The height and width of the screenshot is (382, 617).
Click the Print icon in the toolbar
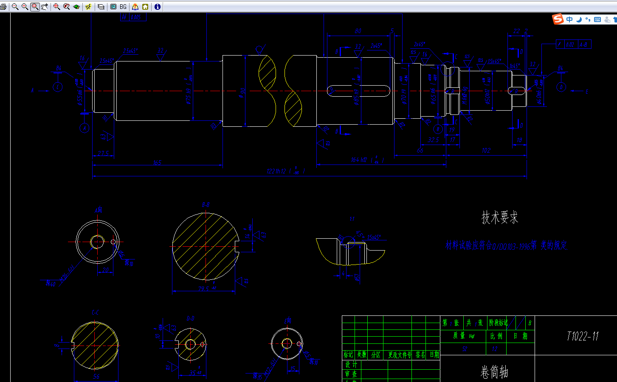click(3, 7)
